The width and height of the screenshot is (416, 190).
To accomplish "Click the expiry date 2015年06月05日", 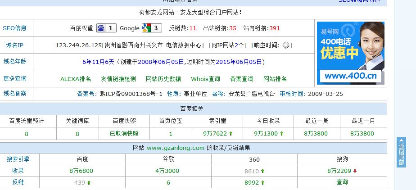I will pos(239,62).
